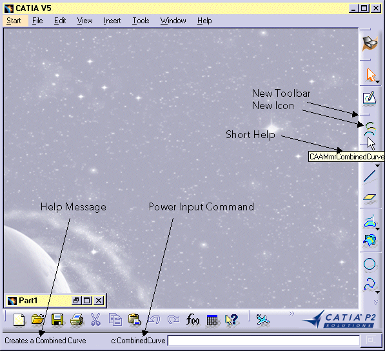The image size is (385, 351).
Task: Open the Design Table grid icon
Action: pyautogui.click(x=212, y=320)
